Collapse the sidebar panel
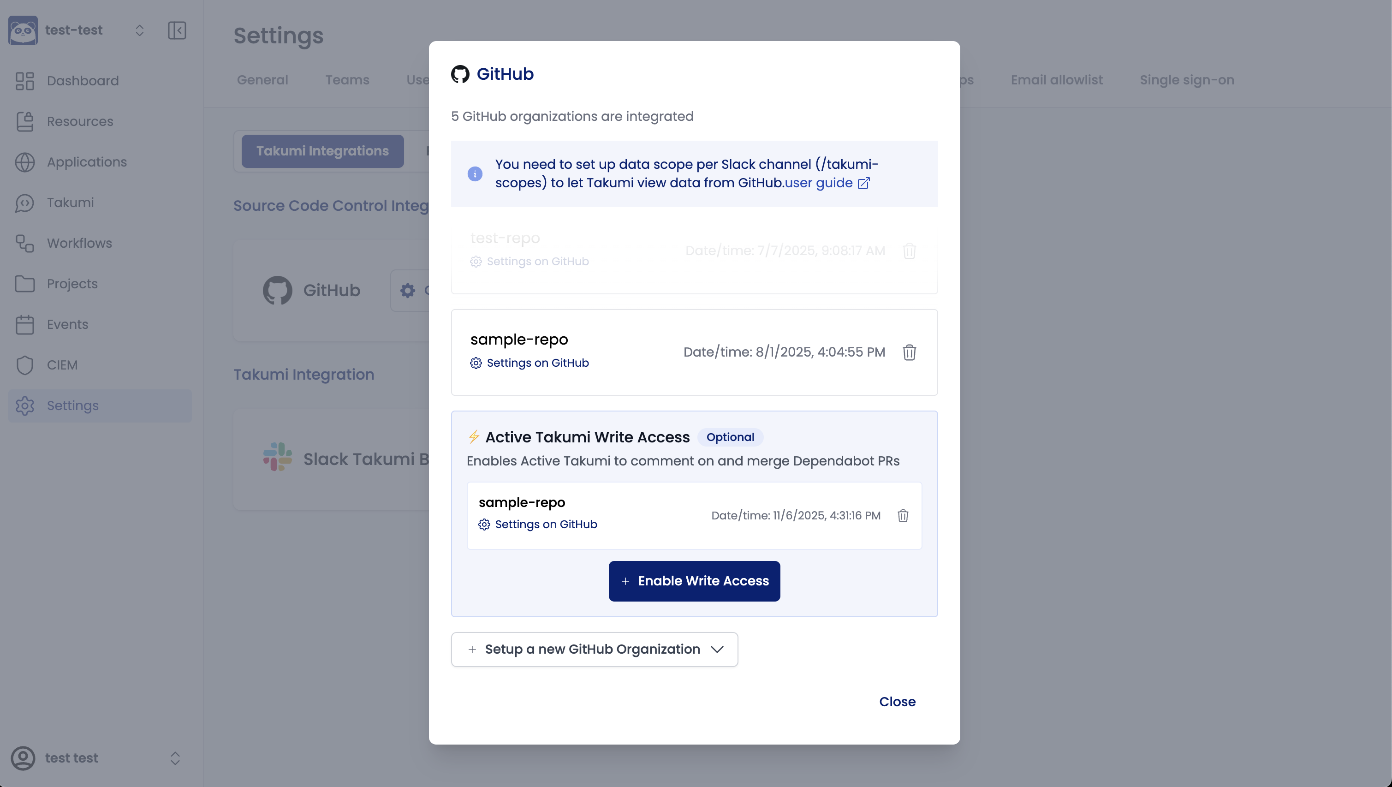The height and width of the screenshot is (787, 1392). click(177, 30)
